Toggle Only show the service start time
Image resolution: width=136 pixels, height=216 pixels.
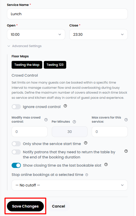point(16,144)
